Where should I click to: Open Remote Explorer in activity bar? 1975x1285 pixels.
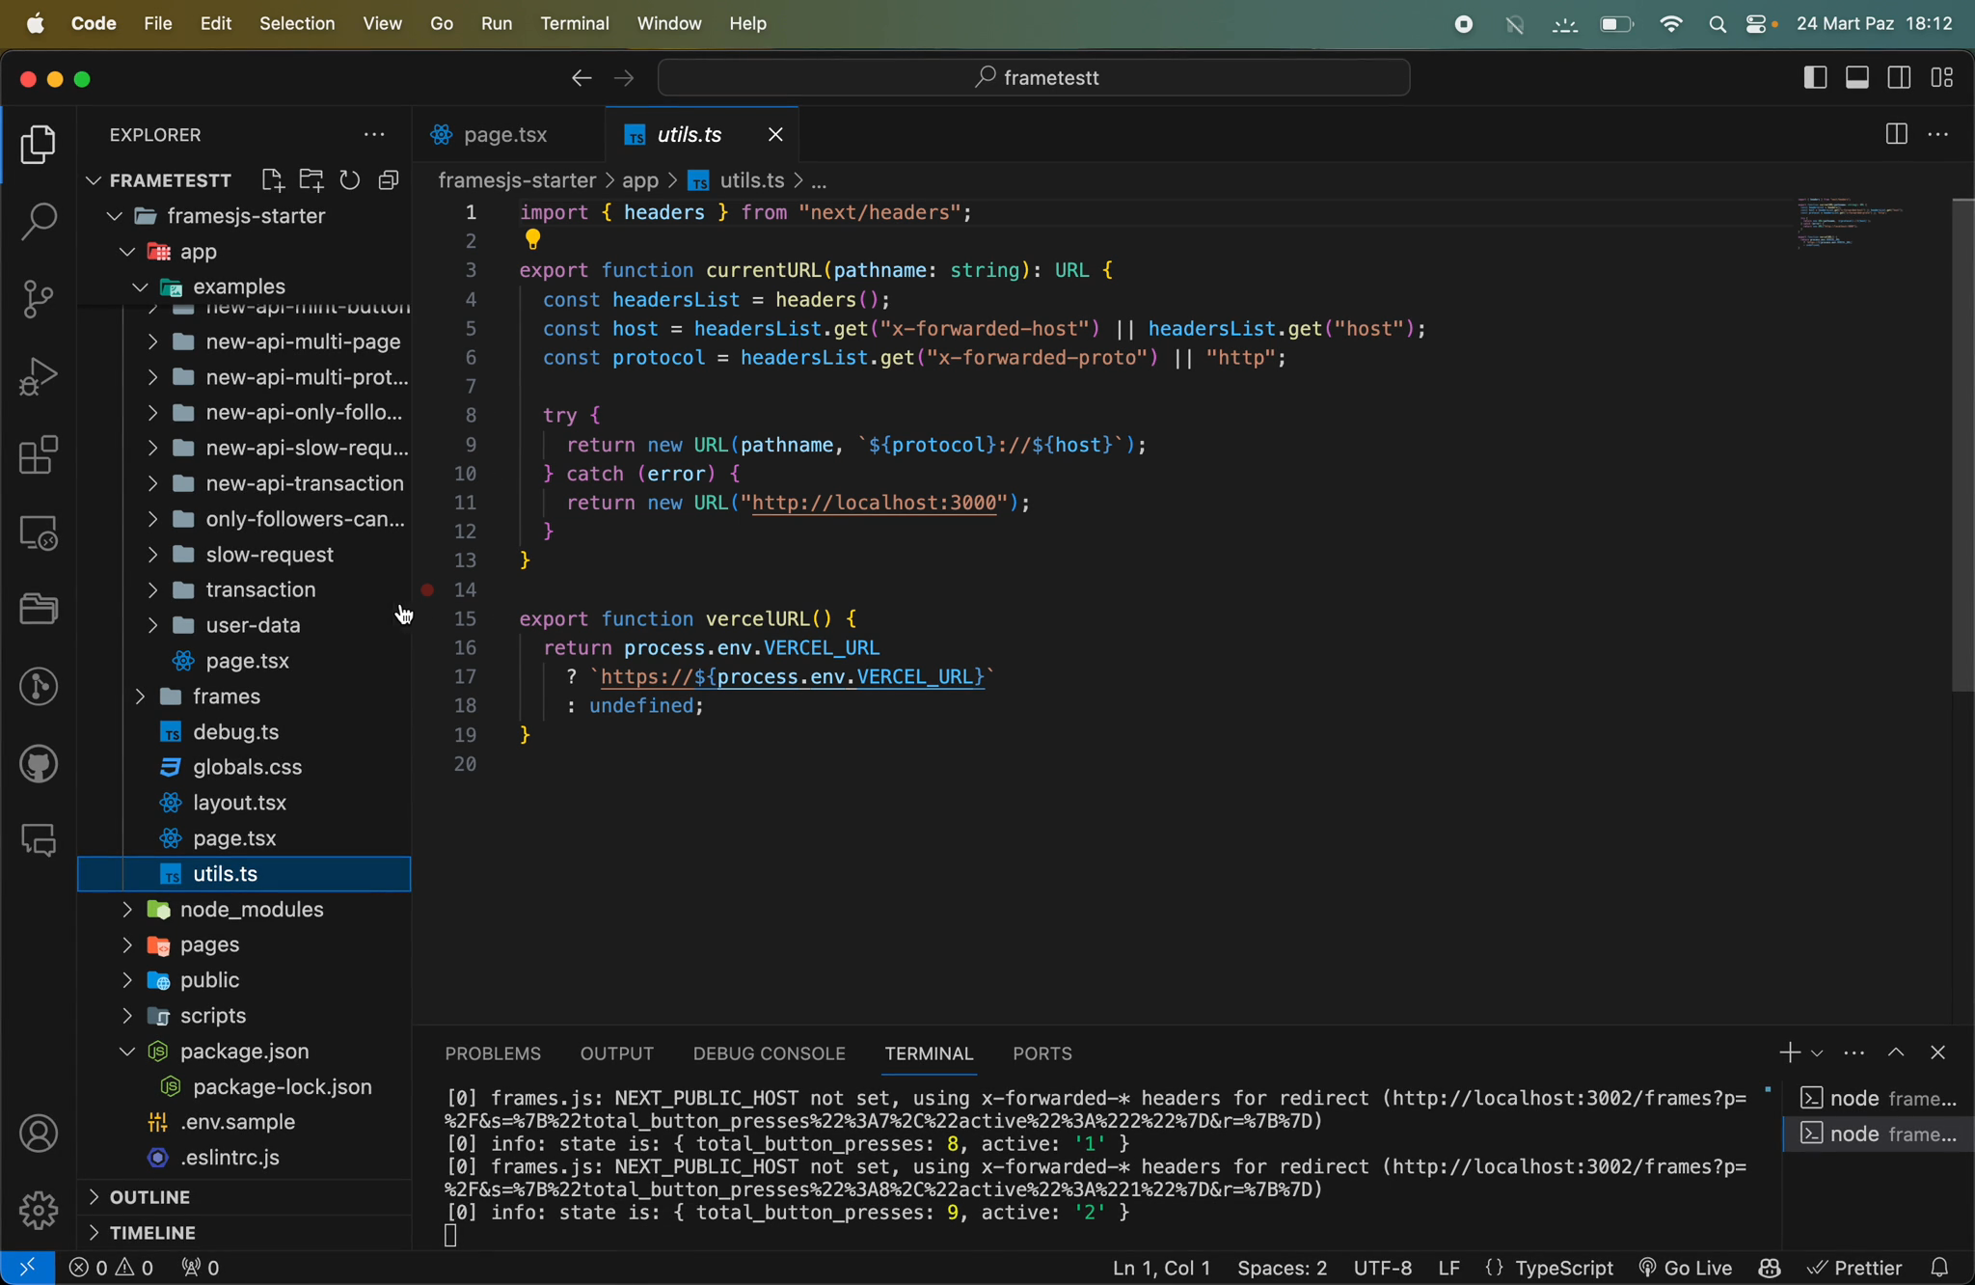(39, 532)
